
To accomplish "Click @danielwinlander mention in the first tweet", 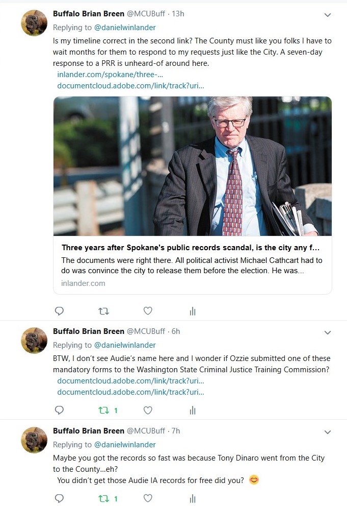I will [125, 28].
